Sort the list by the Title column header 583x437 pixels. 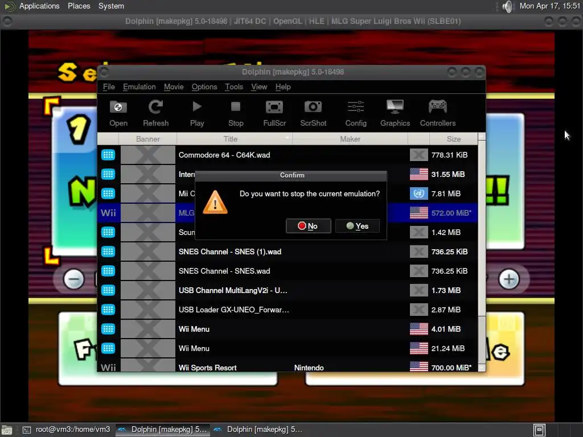[234, 139]
